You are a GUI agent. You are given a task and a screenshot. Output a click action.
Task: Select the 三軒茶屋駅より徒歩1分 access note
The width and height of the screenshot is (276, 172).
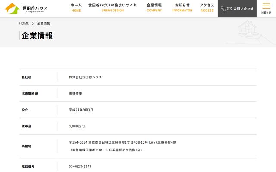coord(107,150)
